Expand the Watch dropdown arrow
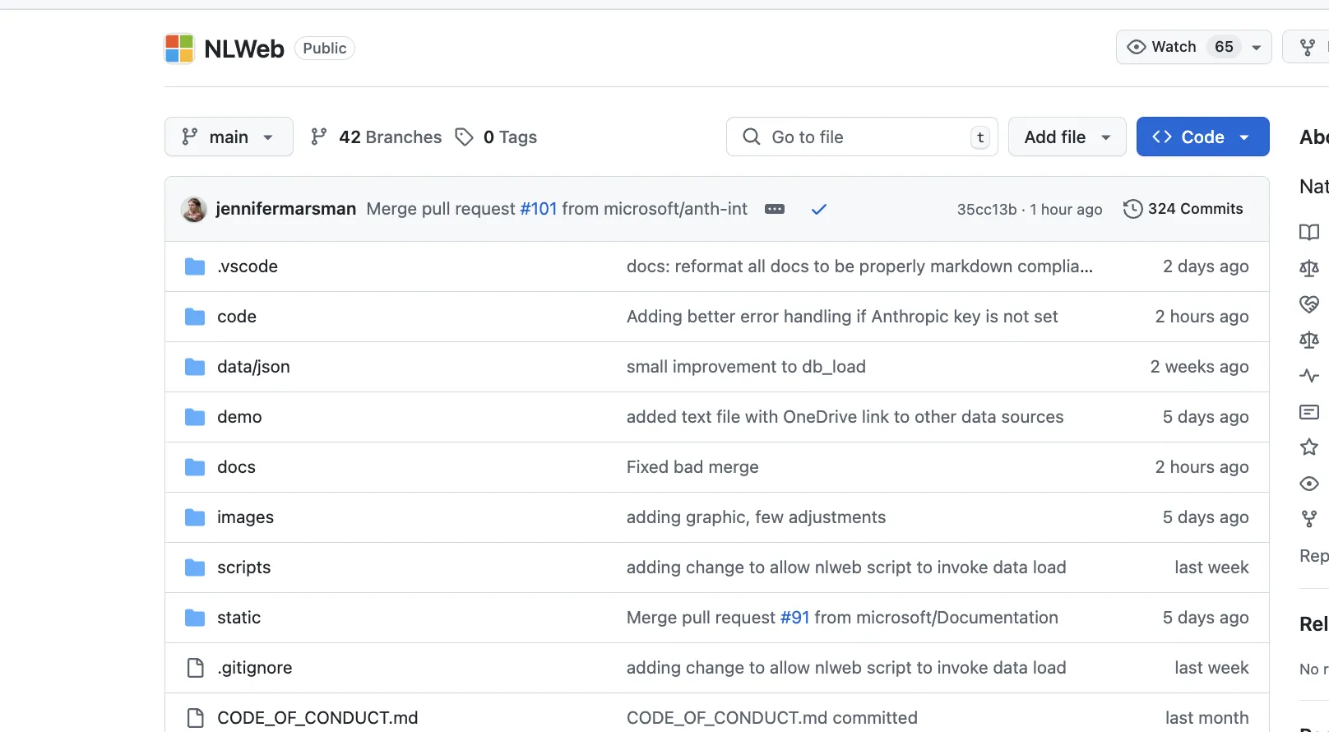Viewport: 1329px width, 732px height. pyautogui.click(x=1256, y=47)
